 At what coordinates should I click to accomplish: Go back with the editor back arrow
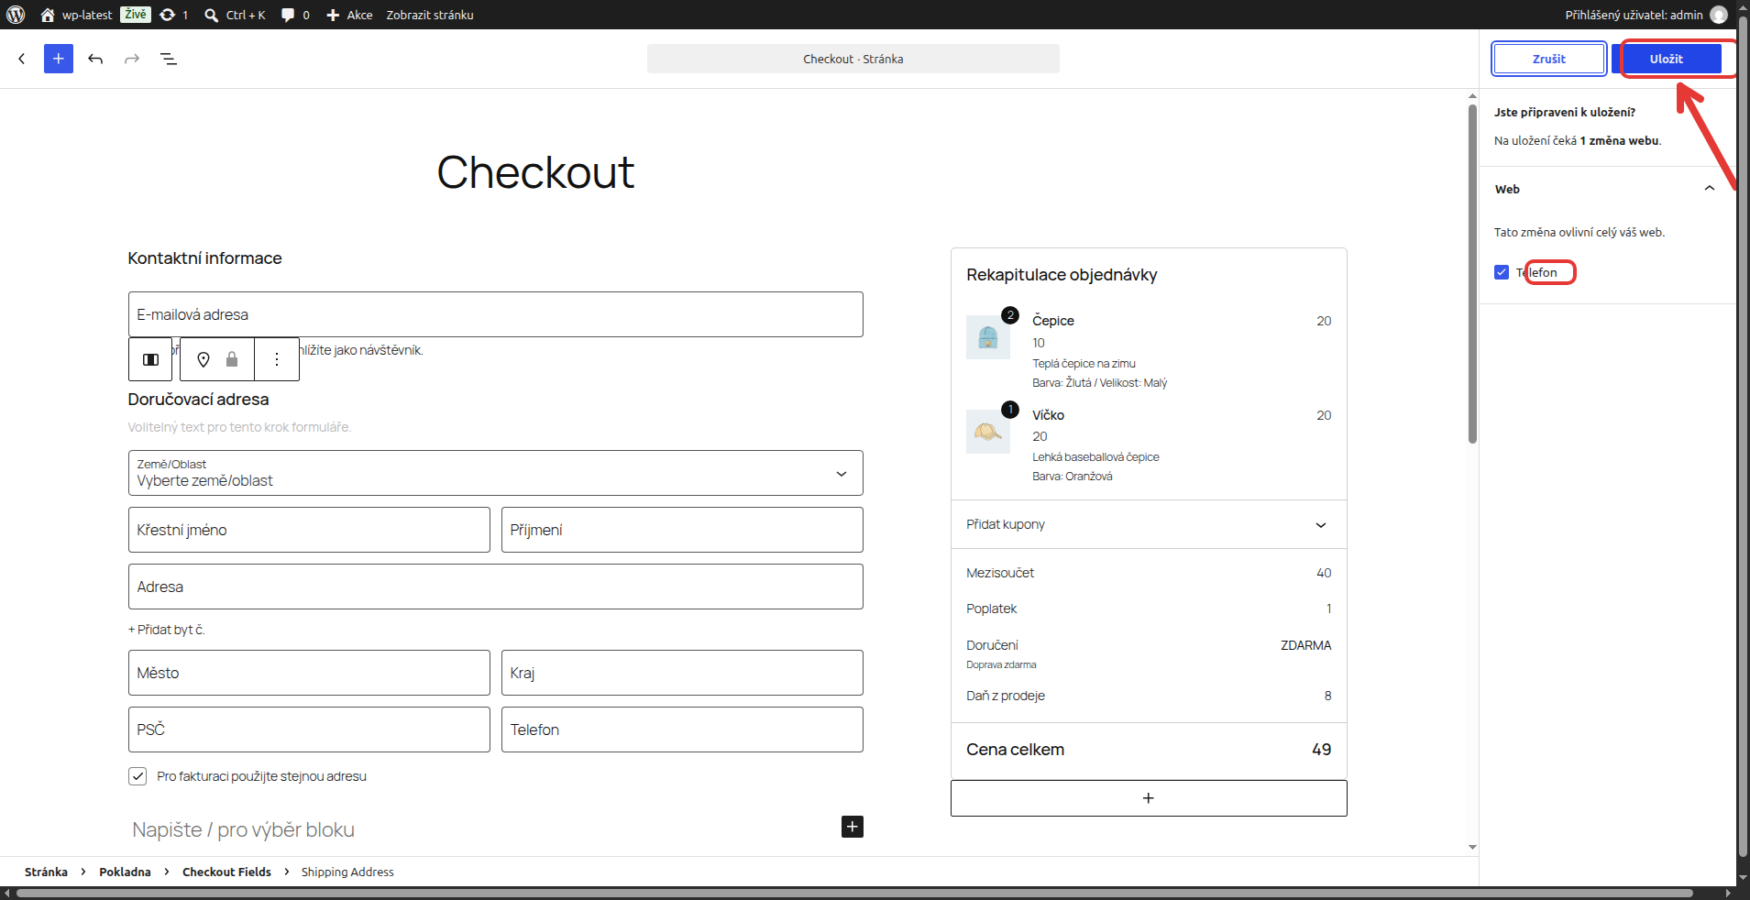pyautogui.click(x=22, y=59)
